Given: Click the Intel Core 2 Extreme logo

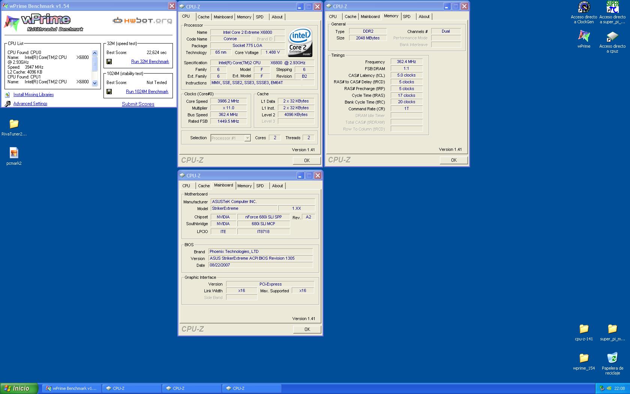Looking at the screenshot, I should [x=300, y=43].
